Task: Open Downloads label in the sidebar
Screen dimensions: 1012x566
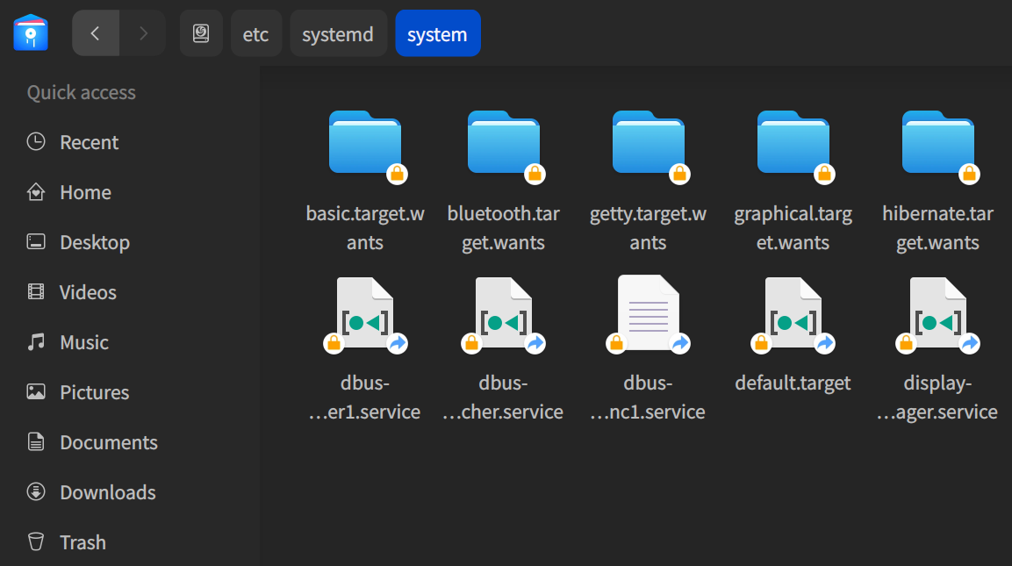Action: click(108, 492)
